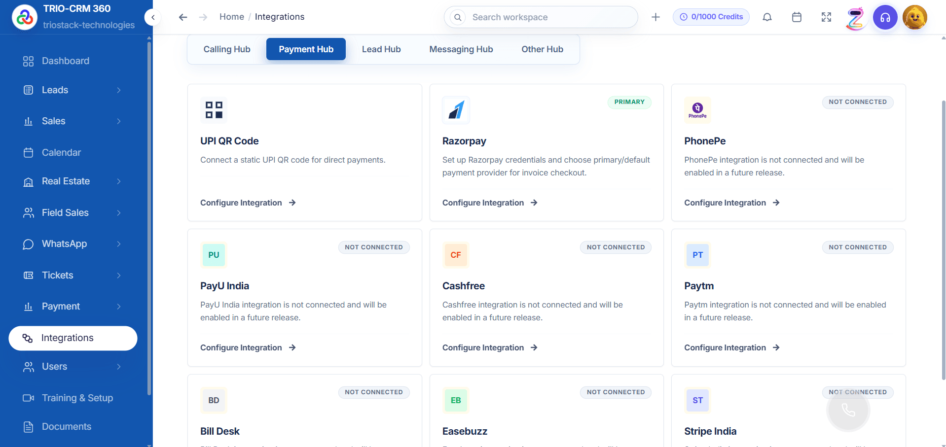Expand the Users menu chevron

[119, 367]
